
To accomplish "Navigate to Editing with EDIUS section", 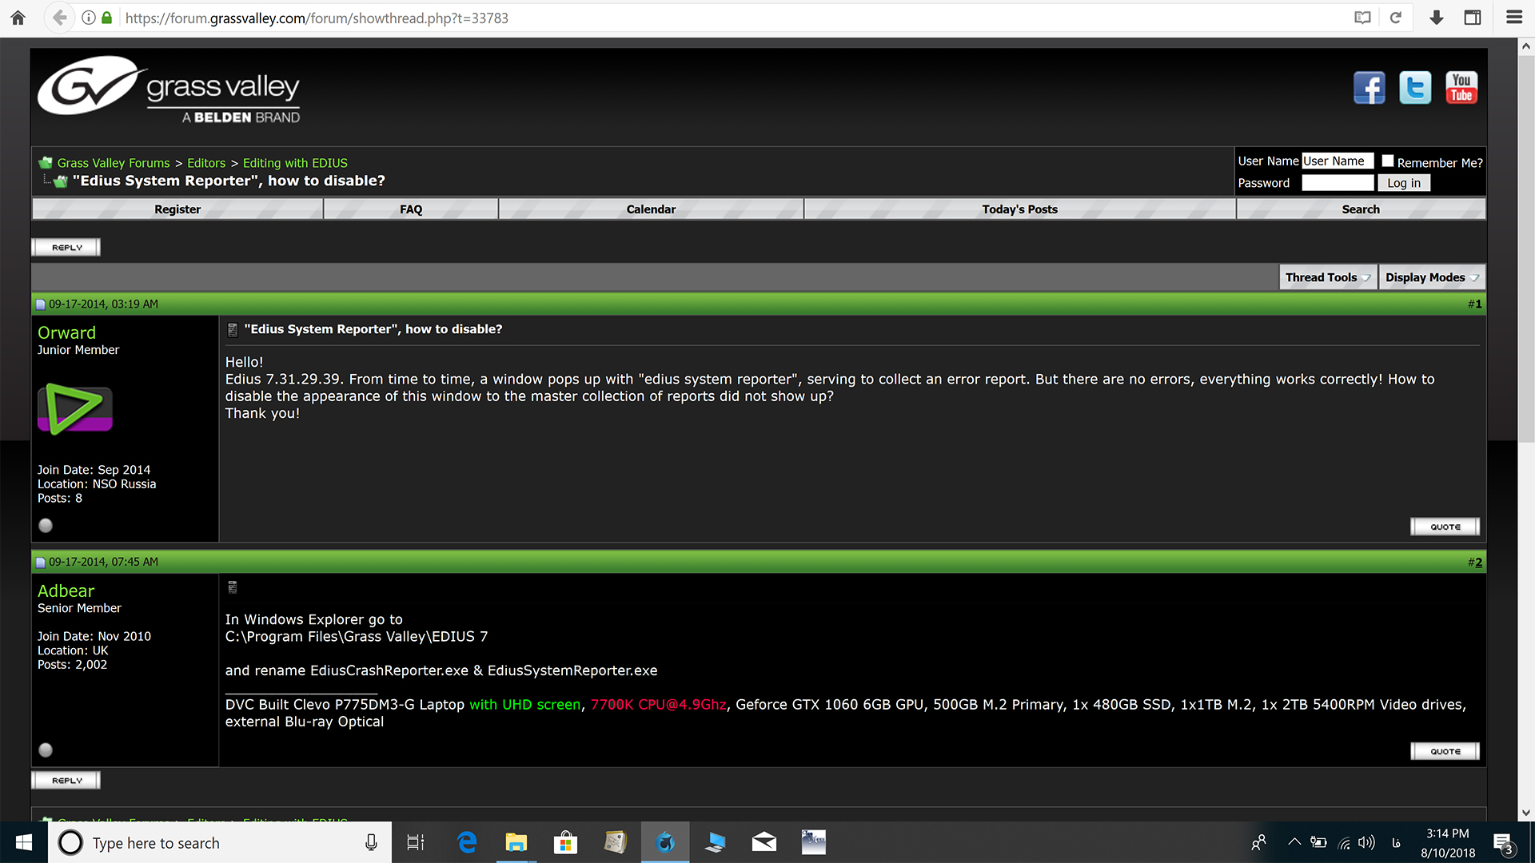I will 292,162.
